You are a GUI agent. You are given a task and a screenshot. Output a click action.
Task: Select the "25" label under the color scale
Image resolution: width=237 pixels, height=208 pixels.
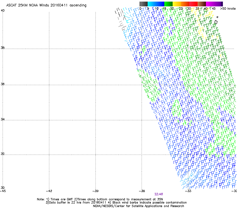point(181,9)
